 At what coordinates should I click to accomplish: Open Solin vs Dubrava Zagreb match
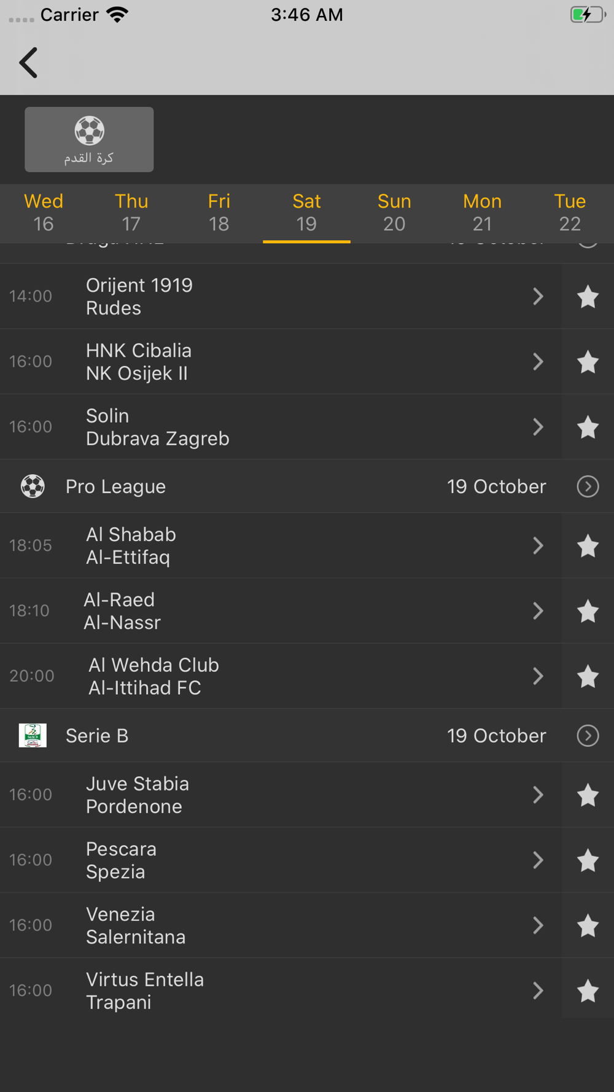pyautogui.click(x=276, y=427)
